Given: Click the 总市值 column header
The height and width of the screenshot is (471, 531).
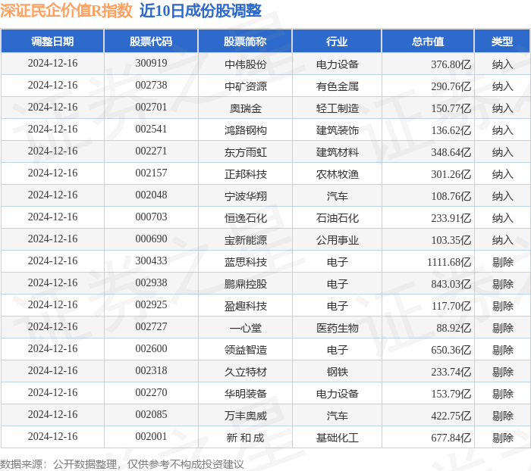Looking at the screenshot, I should 428,41.
